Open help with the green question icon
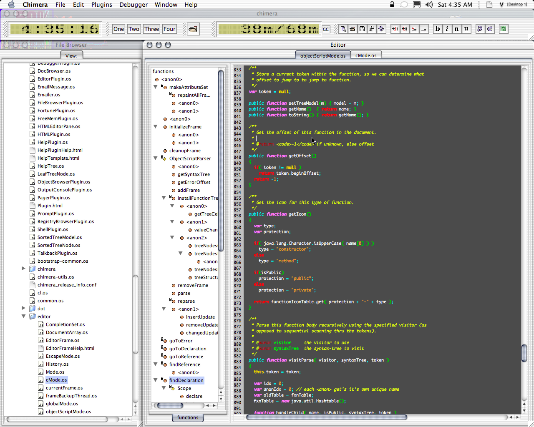Viewport: 534px width, 427px height. tap(504, 29)
